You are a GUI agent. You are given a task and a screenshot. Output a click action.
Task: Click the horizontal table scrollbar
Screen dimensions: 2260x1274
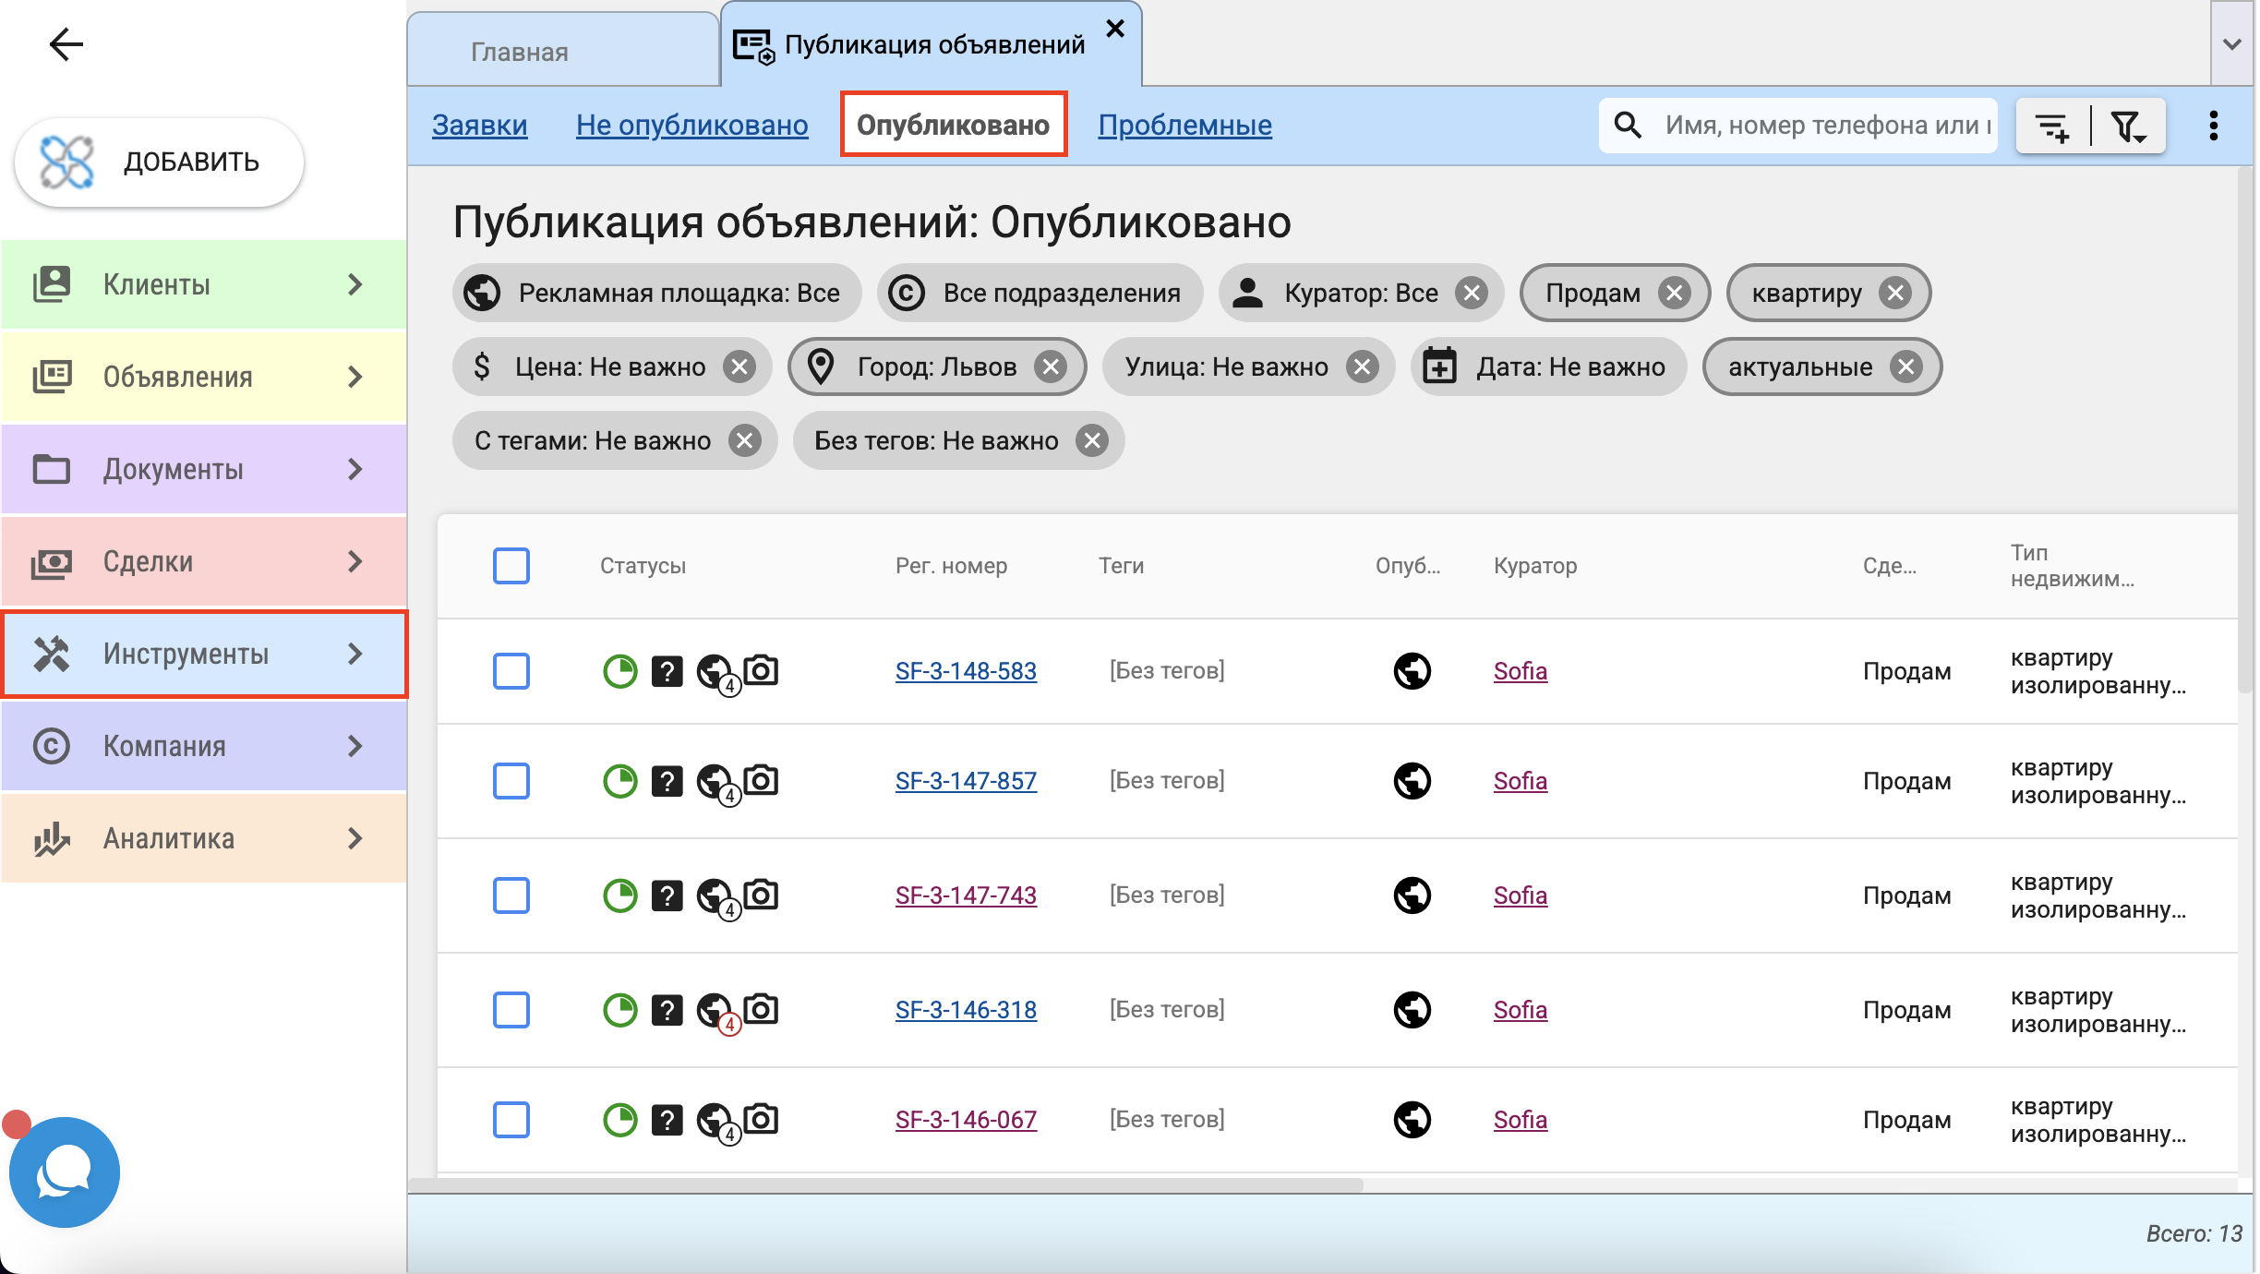[x=886, y=1184]
